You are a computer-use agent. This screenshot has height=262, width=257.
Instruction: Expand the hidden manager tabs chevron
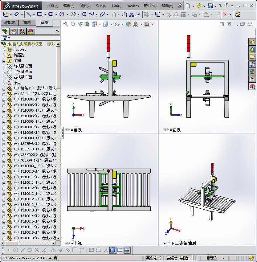[57, 31]
